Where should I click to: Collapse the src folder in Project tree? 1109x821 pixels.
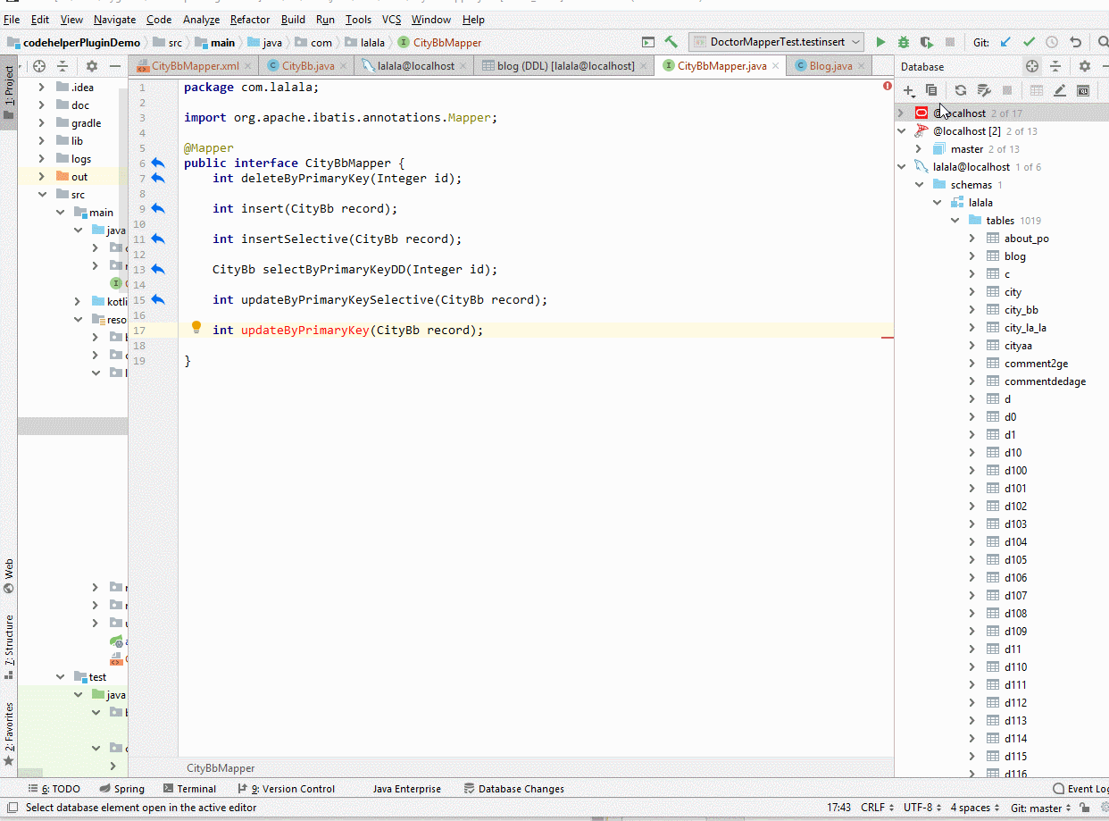41,194
